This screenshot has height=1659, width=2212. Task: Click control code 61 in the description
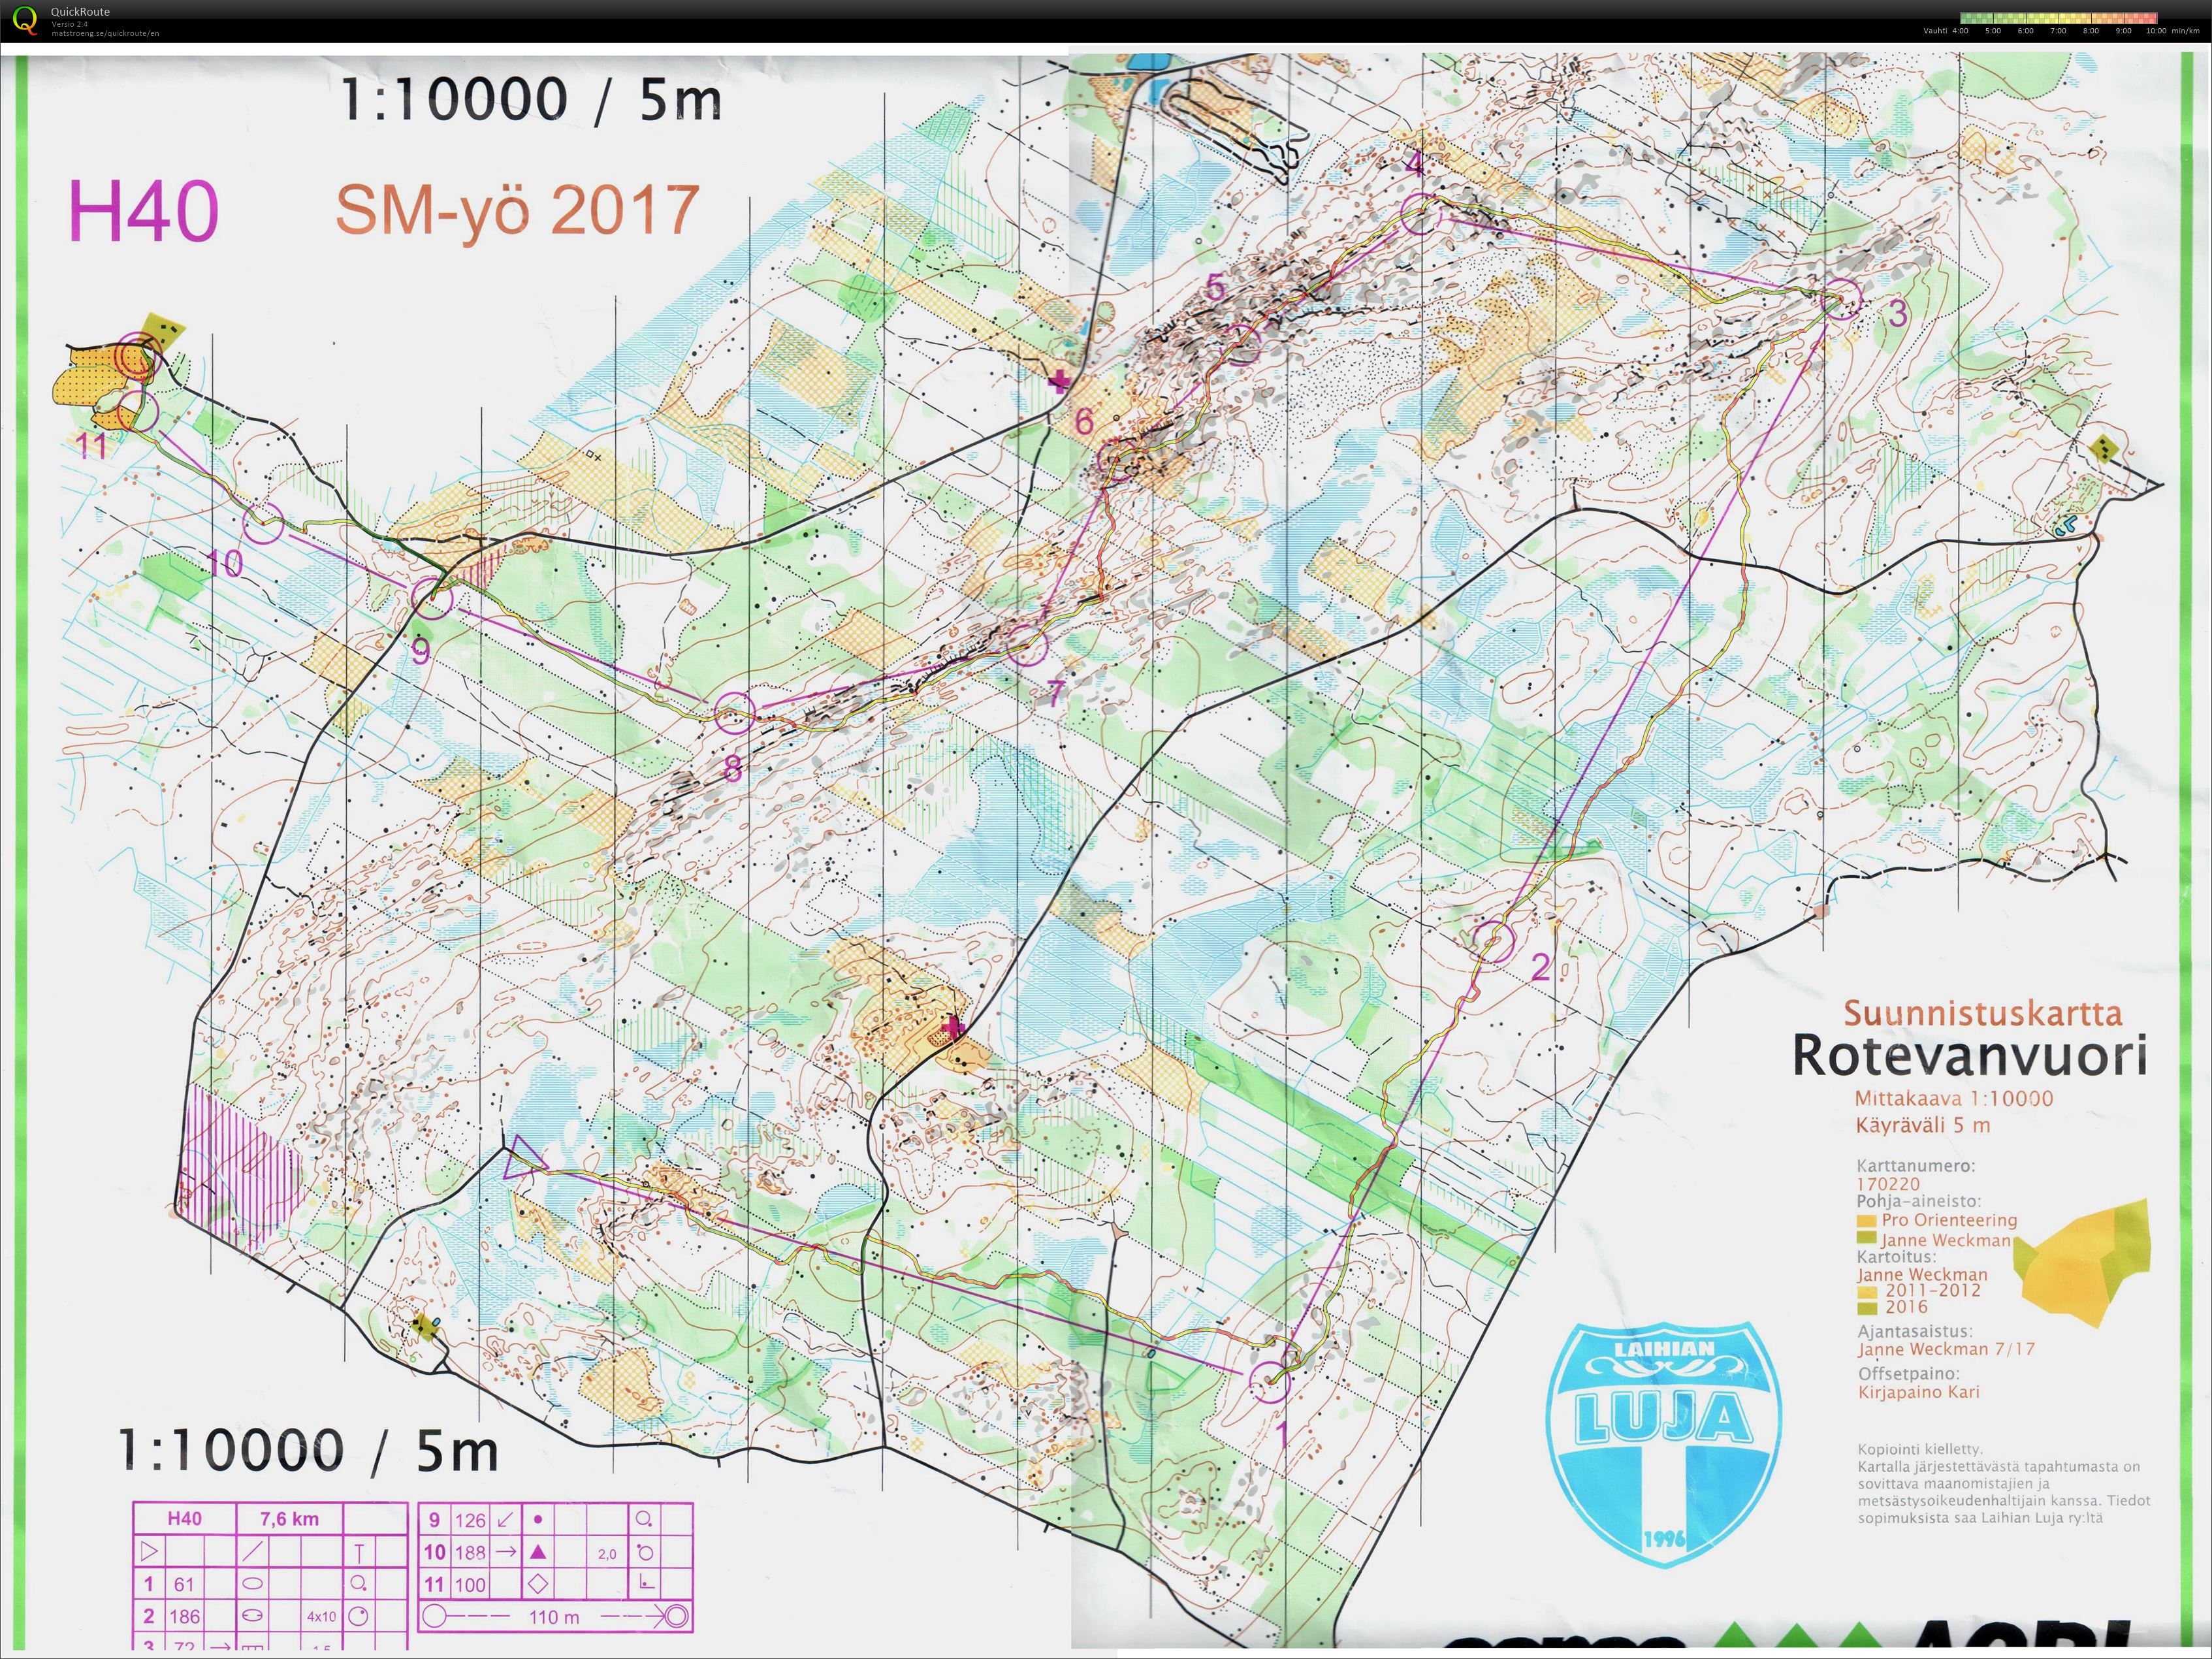pyautogui.click(x=183, y=1584)
